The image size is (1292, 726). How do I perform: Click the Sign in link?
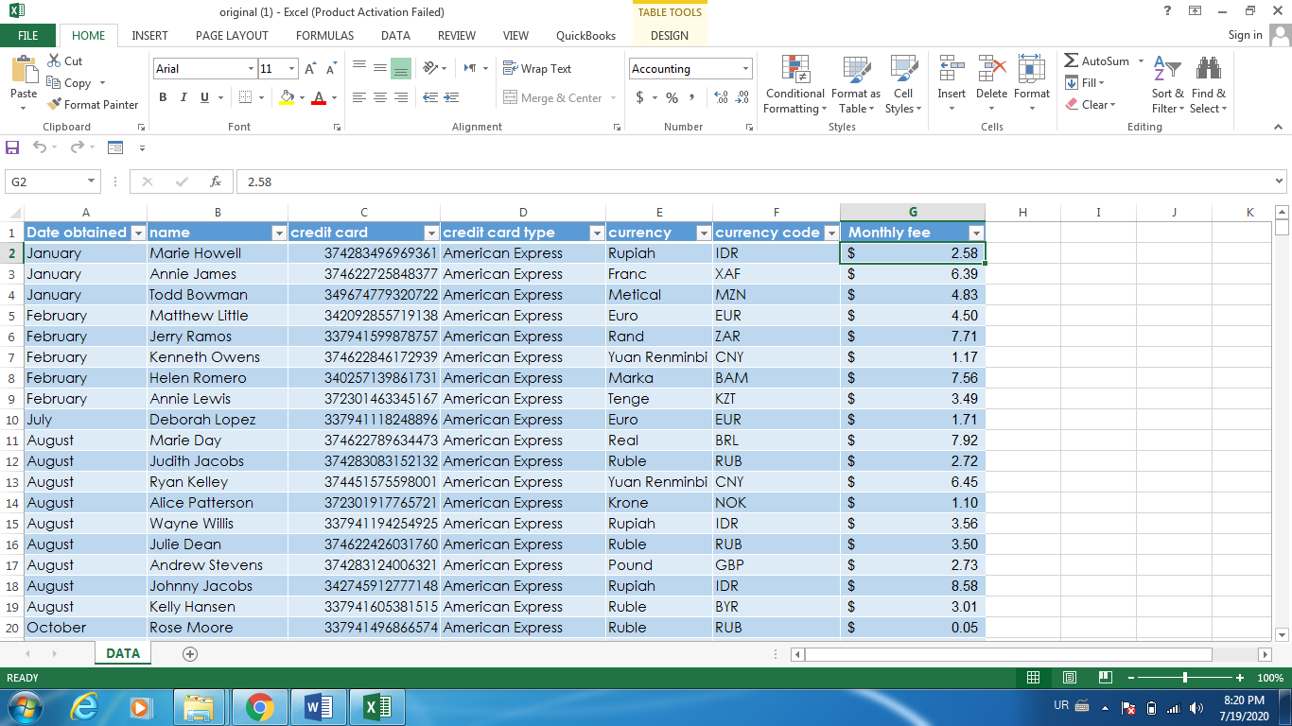[x=1245, y=35]
